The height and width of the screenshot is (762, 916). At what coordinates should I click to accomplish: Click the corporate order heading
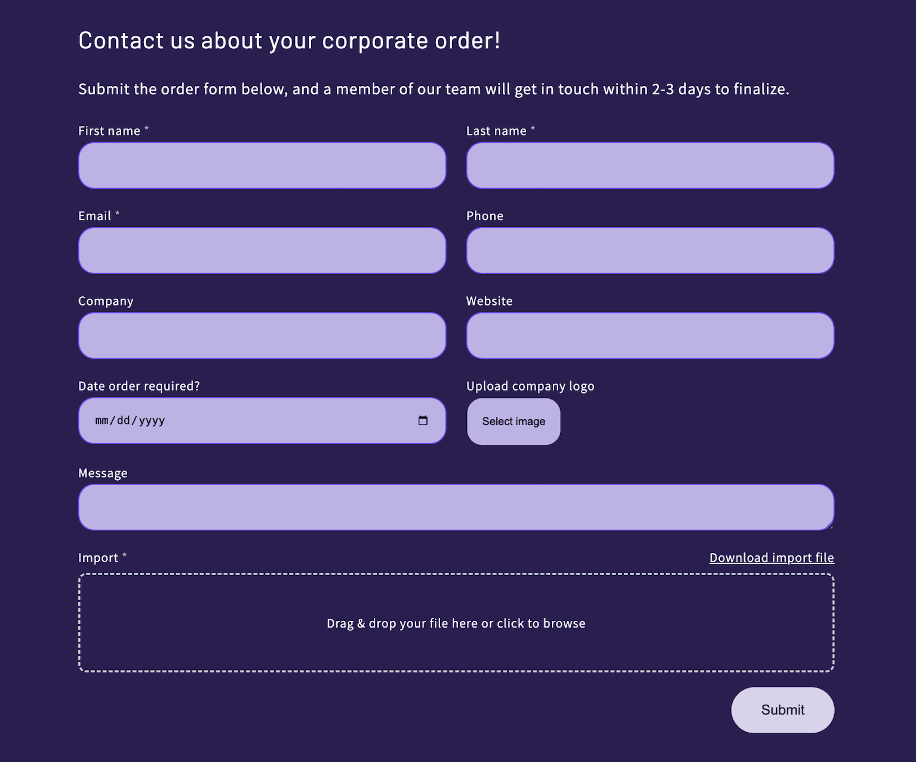pyautogui.click(x=290, y=40)
